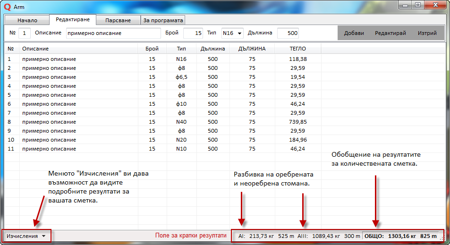Open the Изчисления dropdown menu
Screen dimensions: 450x245
pos(26,236)
